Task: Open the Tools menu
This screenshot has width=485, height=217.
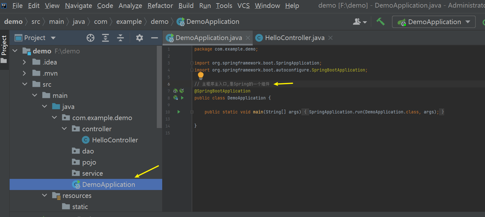Action: pyautogui.click(x=224, y=6)
